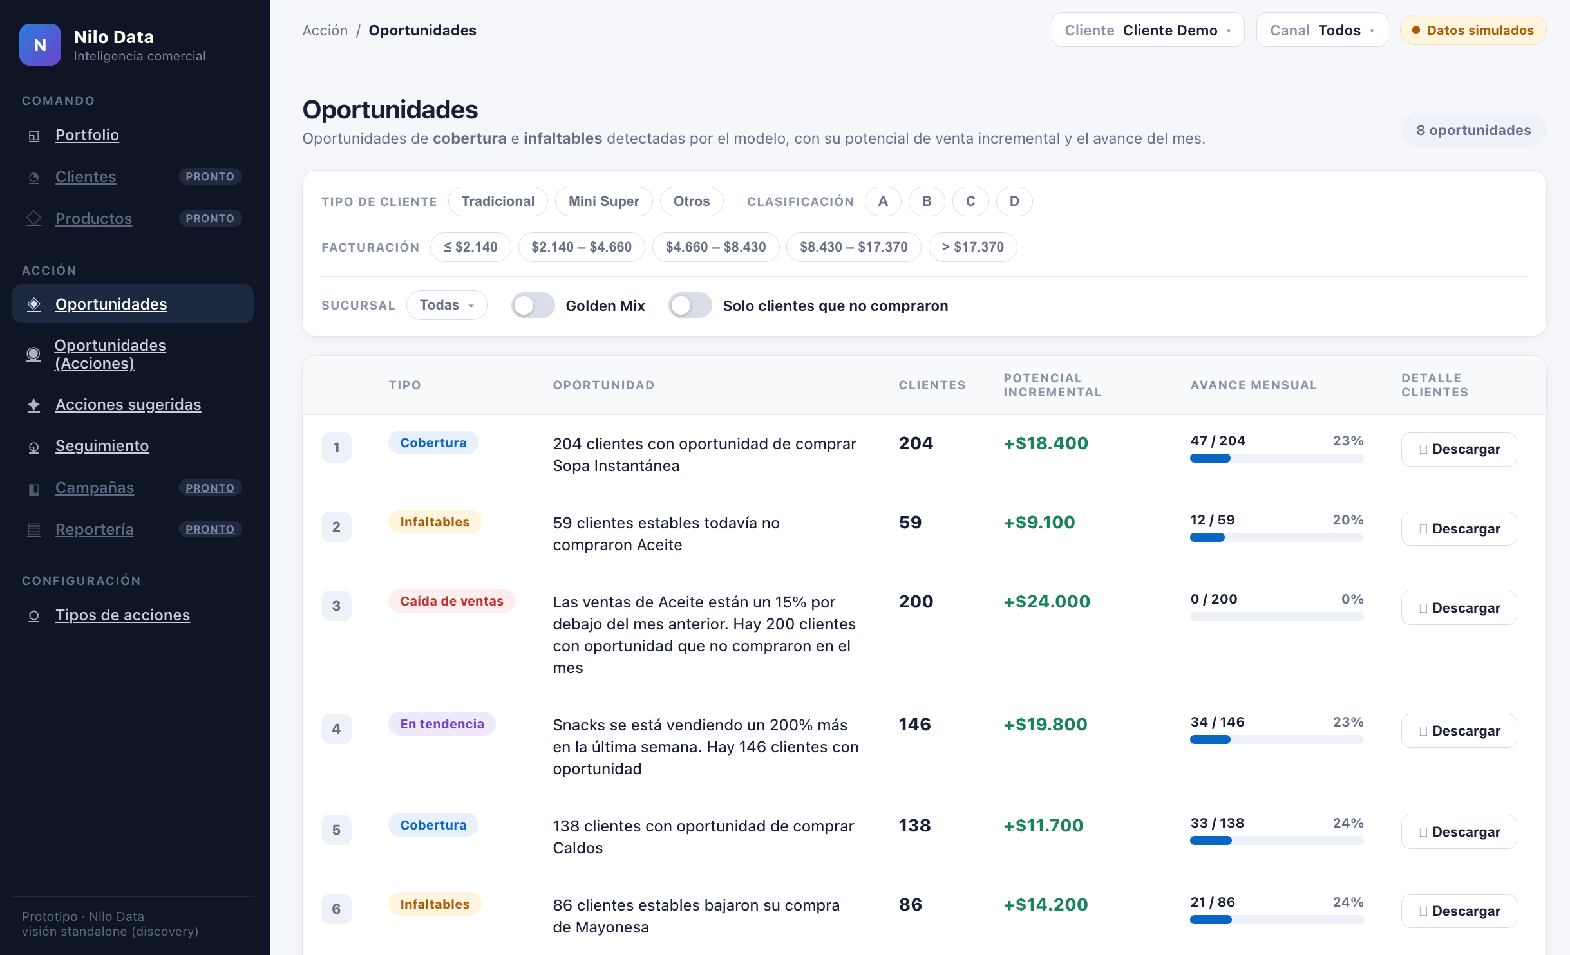Screen dimensions: 1570x955
Task: Click download icon in Snacks row
Action: (1423, 731)
